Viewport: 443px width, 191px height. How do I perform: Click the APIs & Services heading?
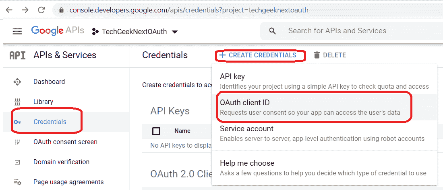pos(65,55)
